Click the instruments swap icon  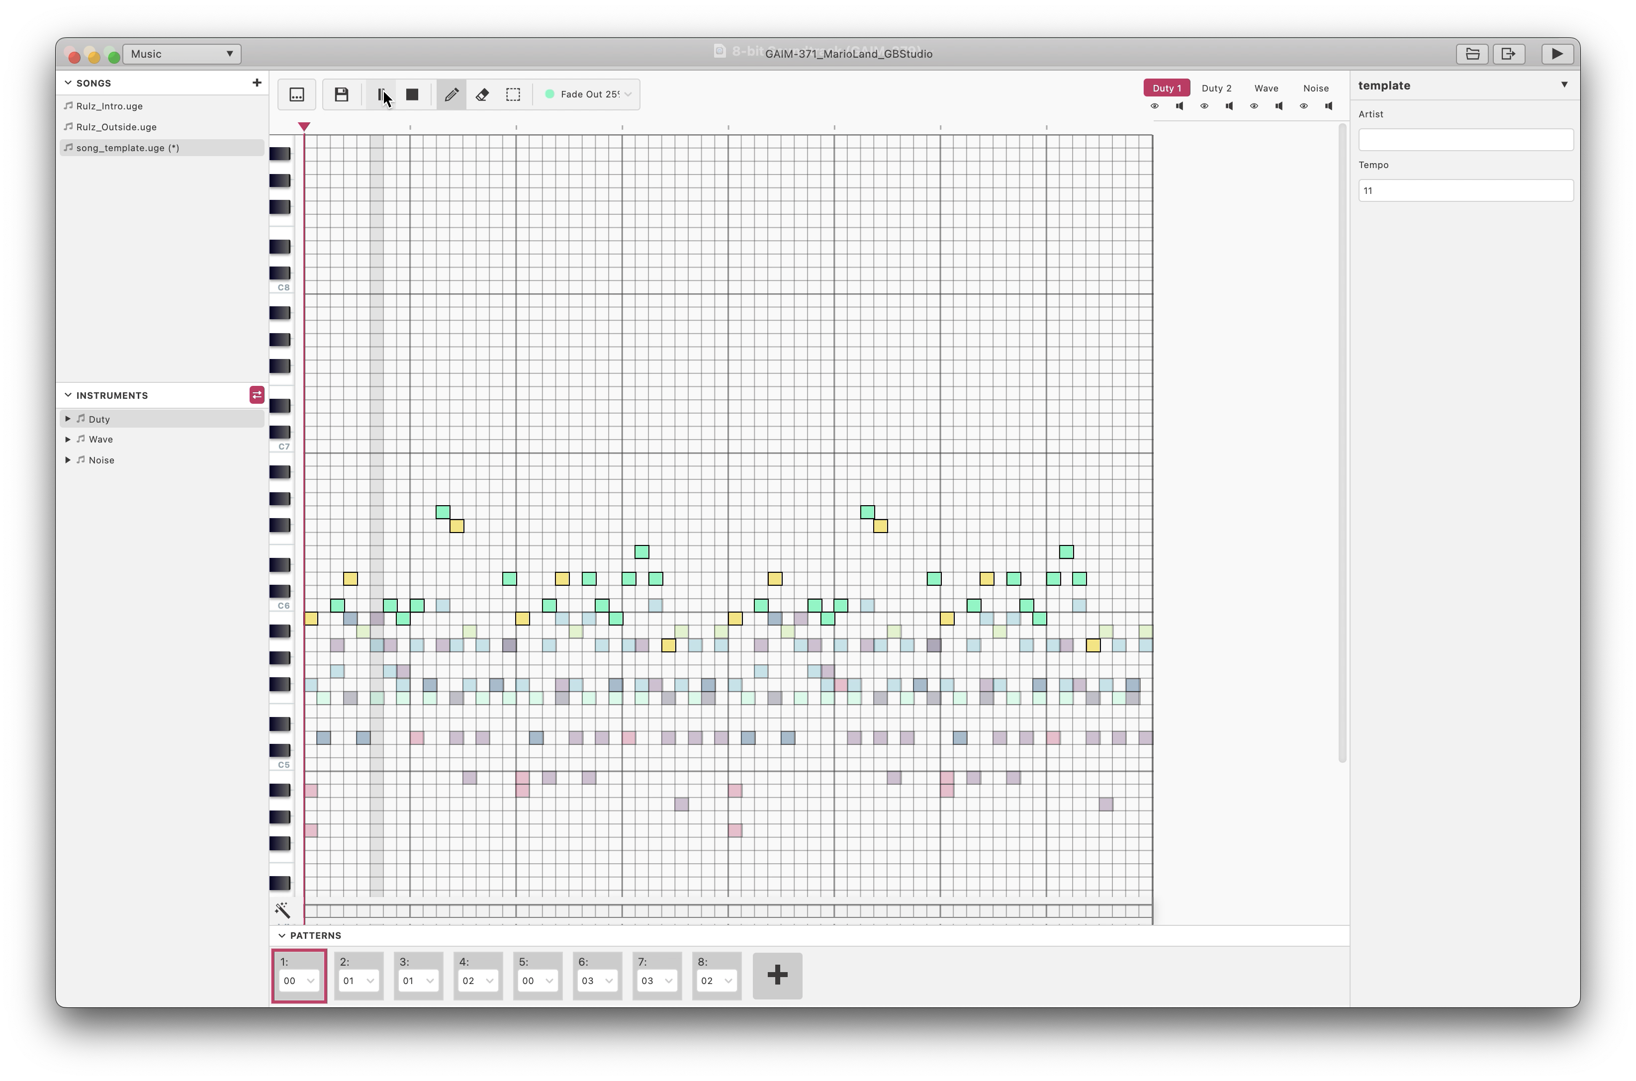click(x=257, y=395)
